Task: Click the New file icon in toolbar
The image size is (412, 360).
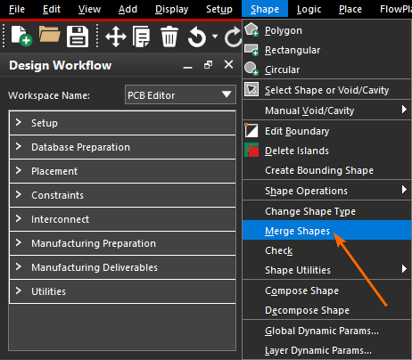Action: (x=21, y=37)
